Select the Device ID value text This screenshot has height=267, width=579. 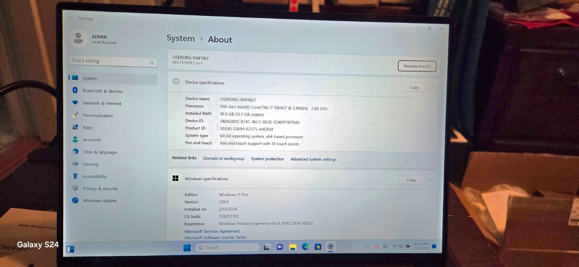[x=260, y=122]
